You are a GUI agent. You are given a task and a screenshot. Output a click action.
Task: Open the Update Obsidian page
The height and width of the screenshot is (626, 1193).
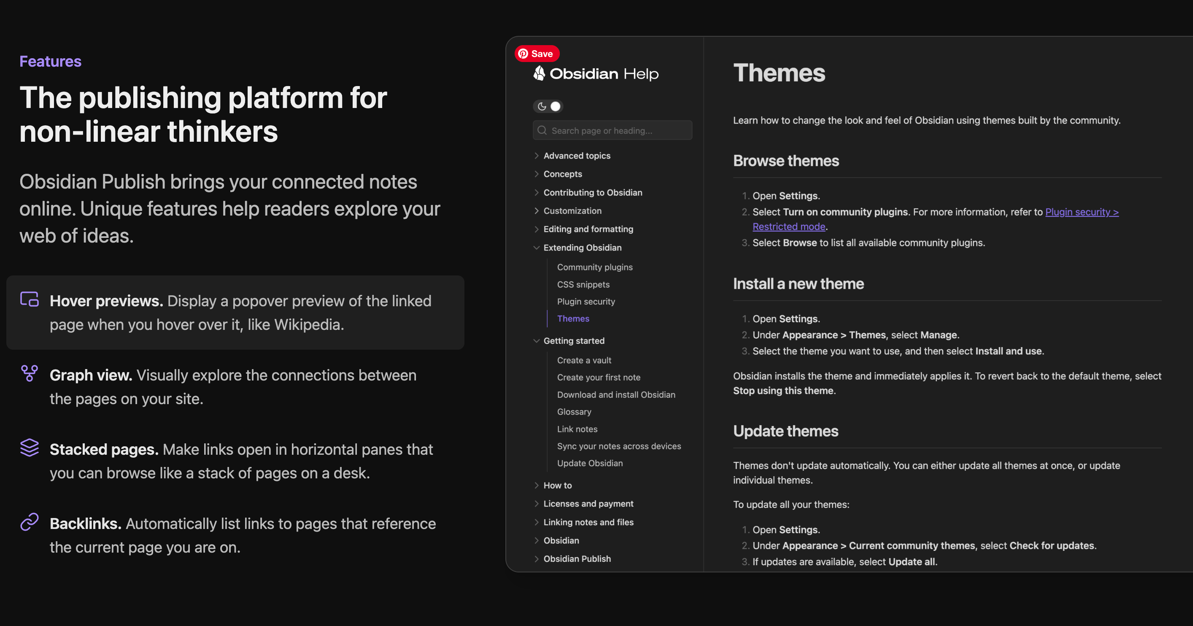pyautogui.click(x=590, y=464)
